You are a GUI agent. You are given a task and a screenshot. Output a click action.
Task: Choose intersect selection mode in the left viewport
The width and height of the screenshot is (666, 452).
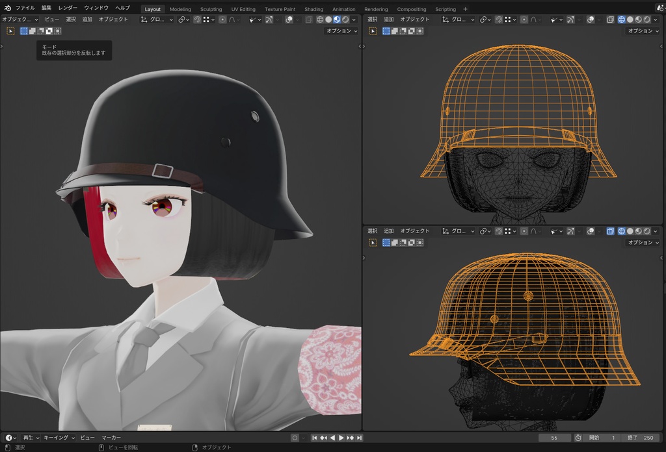pos(58,31)
